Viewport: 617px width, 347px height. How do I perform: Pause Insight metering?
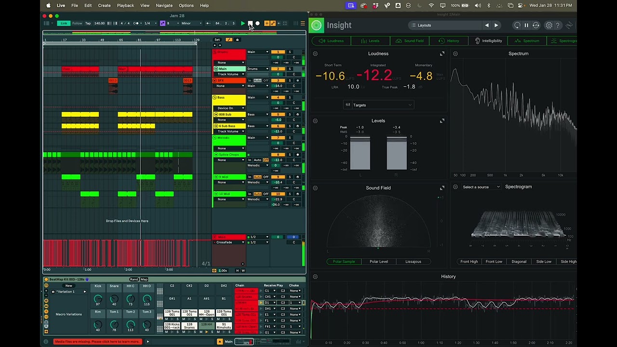526,25
